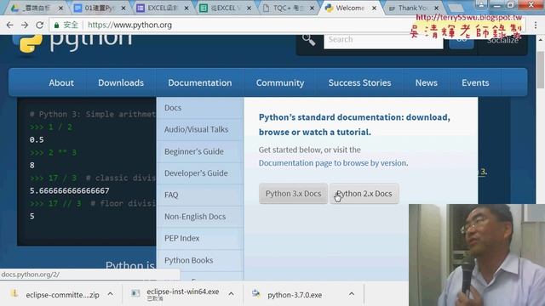Click the eclipse-inst-win64.exe download item
Viewport: 545px width, 306px height.
183,294
